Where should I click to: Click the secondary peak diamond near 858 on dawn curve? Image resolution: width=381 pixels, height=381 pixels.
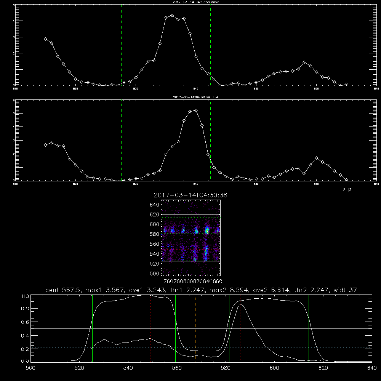pyautogui.click(x=304, y=62)
